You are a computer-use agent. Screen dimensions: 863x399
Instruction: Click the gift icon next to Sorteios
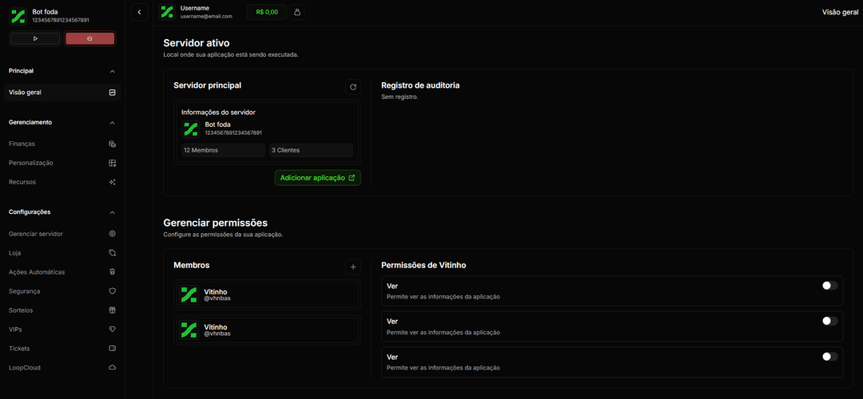[113, 310]
